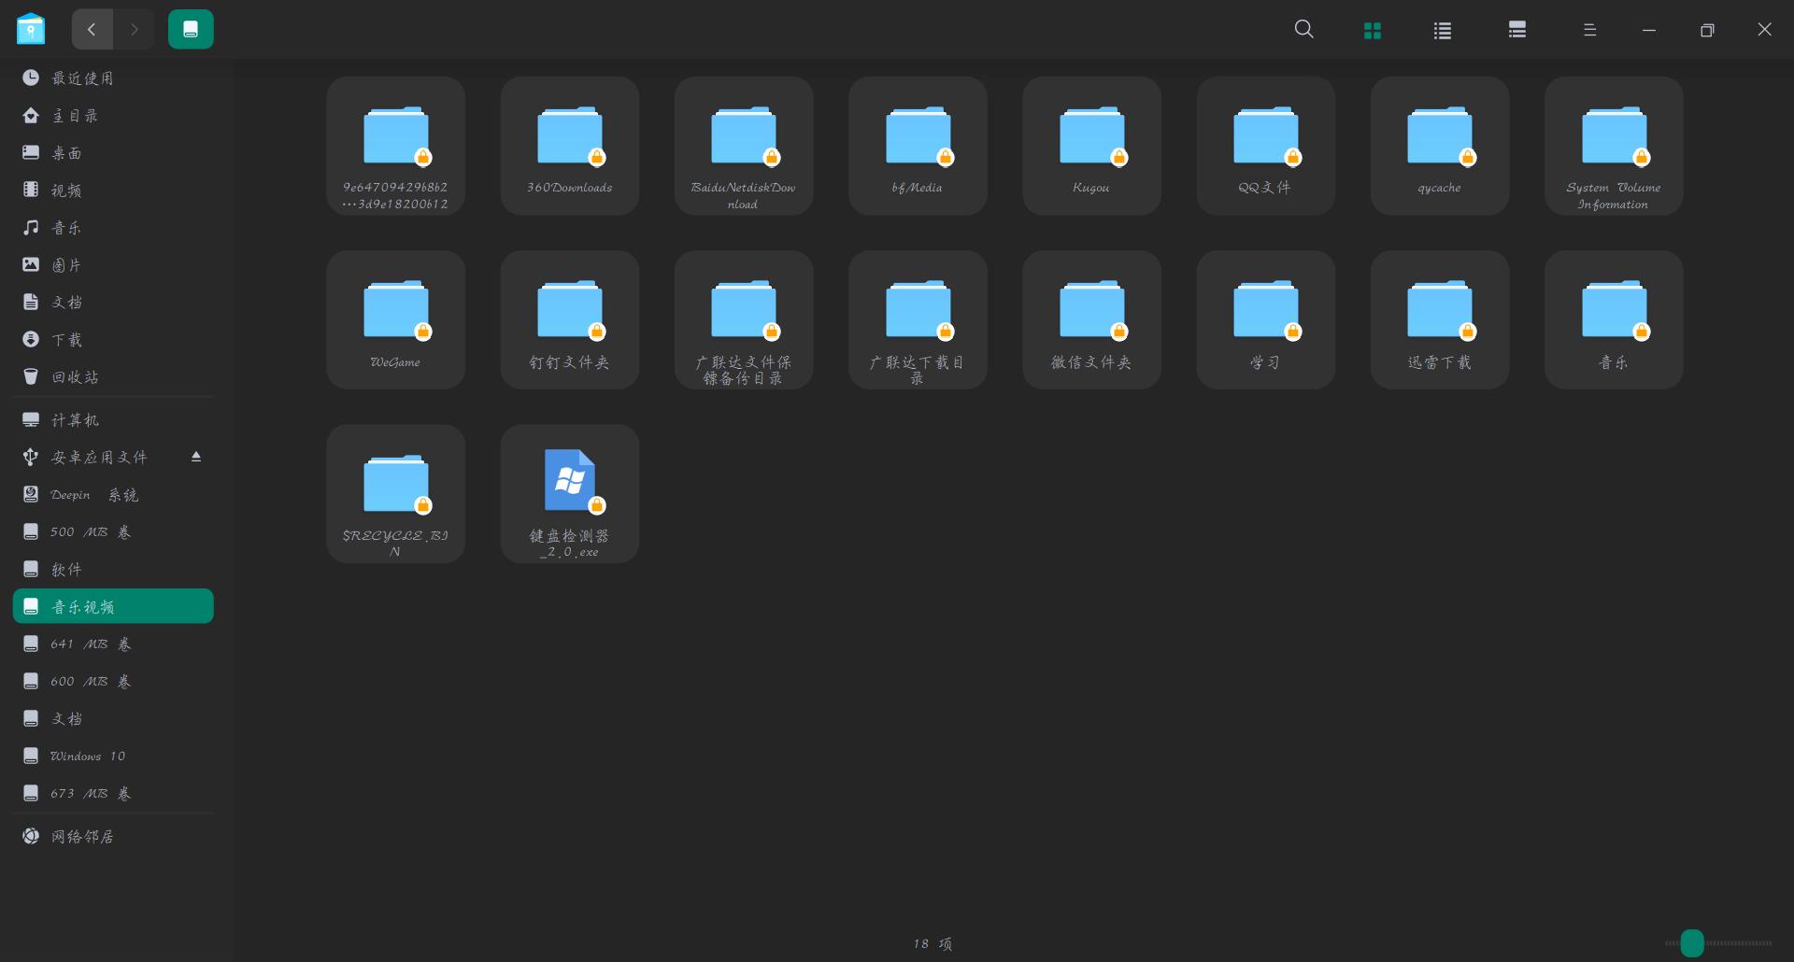
Task: Switch to list view mode
Action: tap(1442, 30)
